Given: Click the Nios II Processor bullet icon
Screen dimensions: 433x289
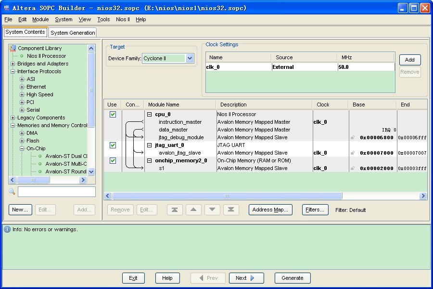Looking at the screenshot, I should (22, 56).
